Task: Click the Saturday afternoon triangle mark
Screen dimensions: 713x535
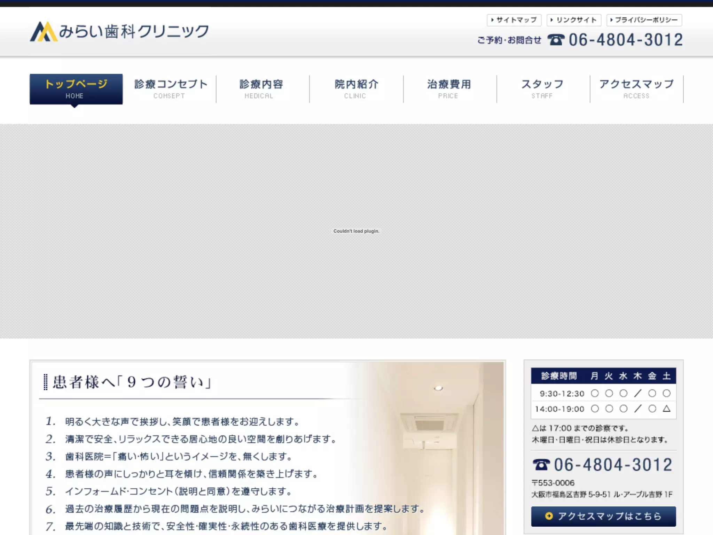Action: tap(666, 409)
